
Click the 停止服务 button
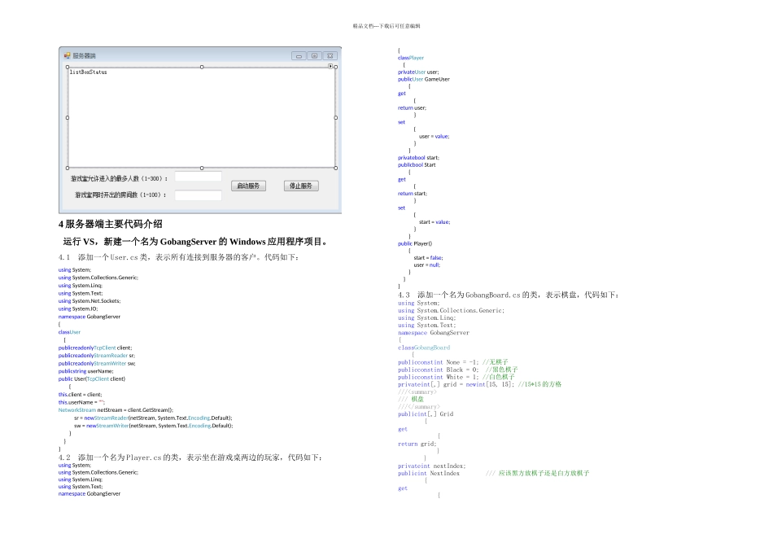300,186
